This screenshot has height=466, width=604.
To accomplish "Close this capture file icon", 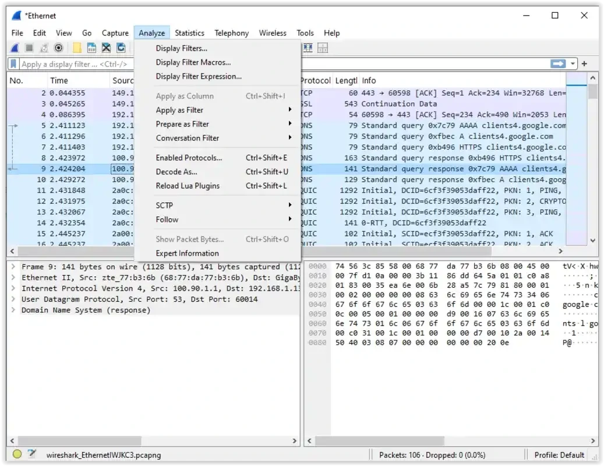I will (107, 48).
